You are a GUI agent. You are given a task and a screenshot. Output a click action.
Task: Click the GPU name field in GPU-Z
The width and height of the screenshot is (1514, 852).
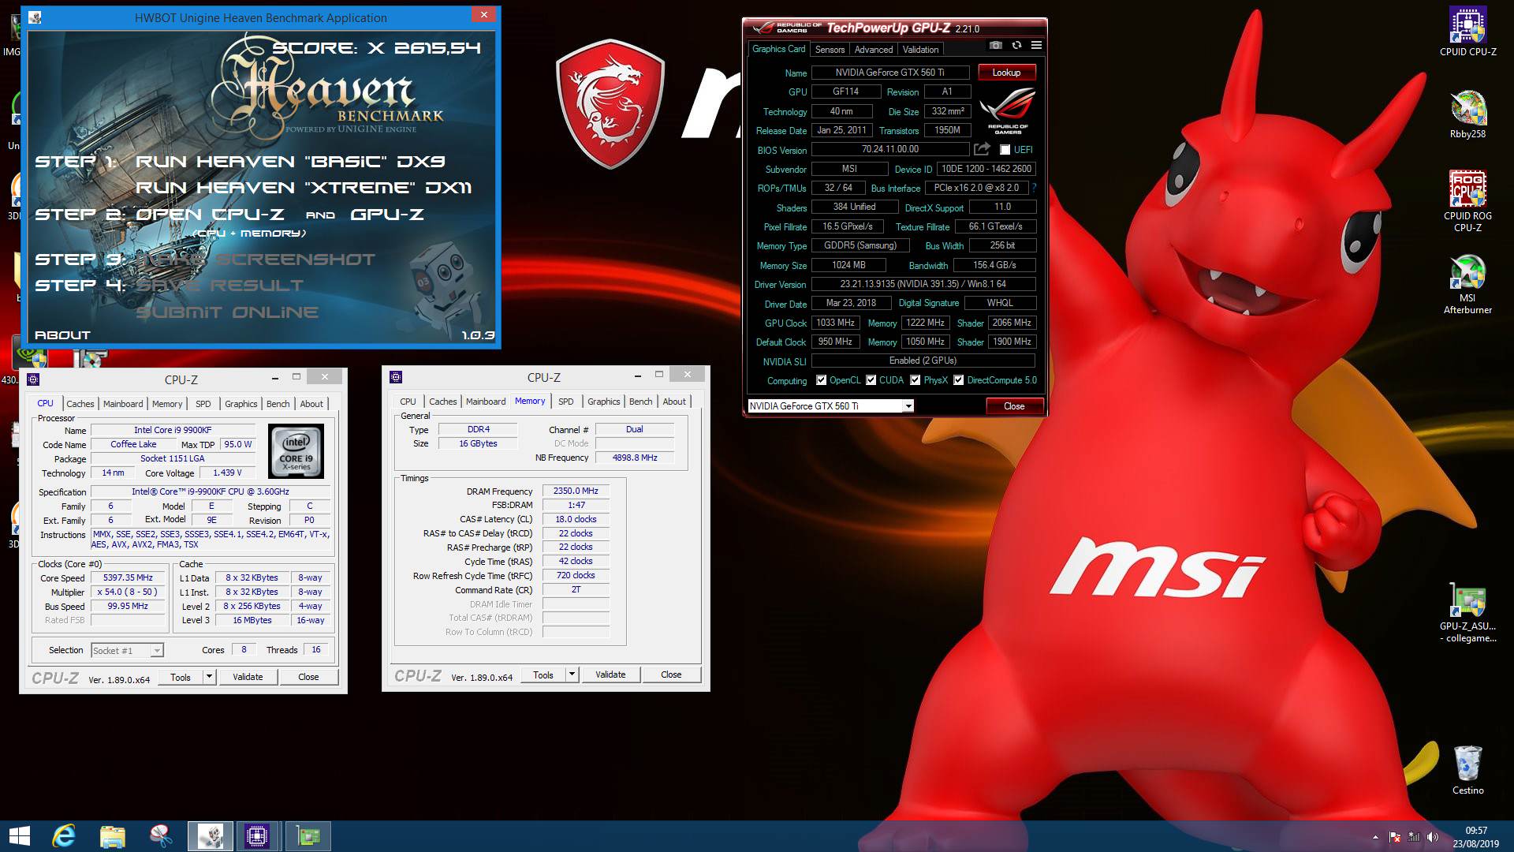(890, 73)
